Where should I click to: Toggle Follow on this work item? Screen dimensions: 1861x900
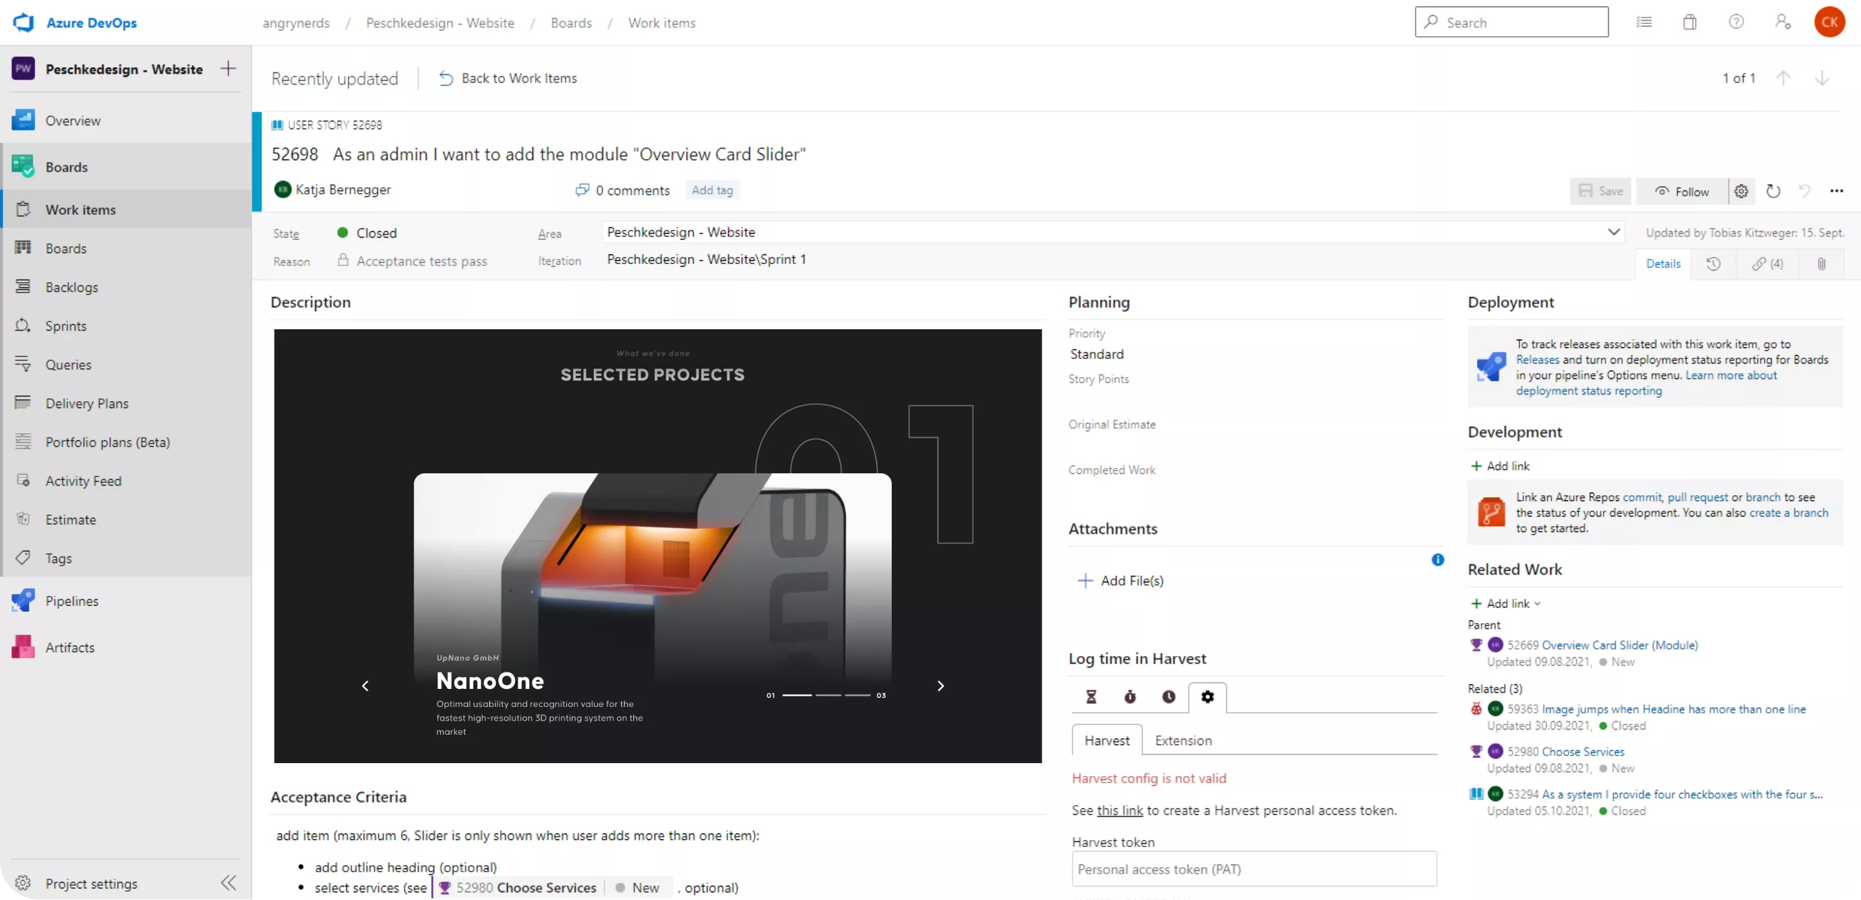[x=1682, y=191]
